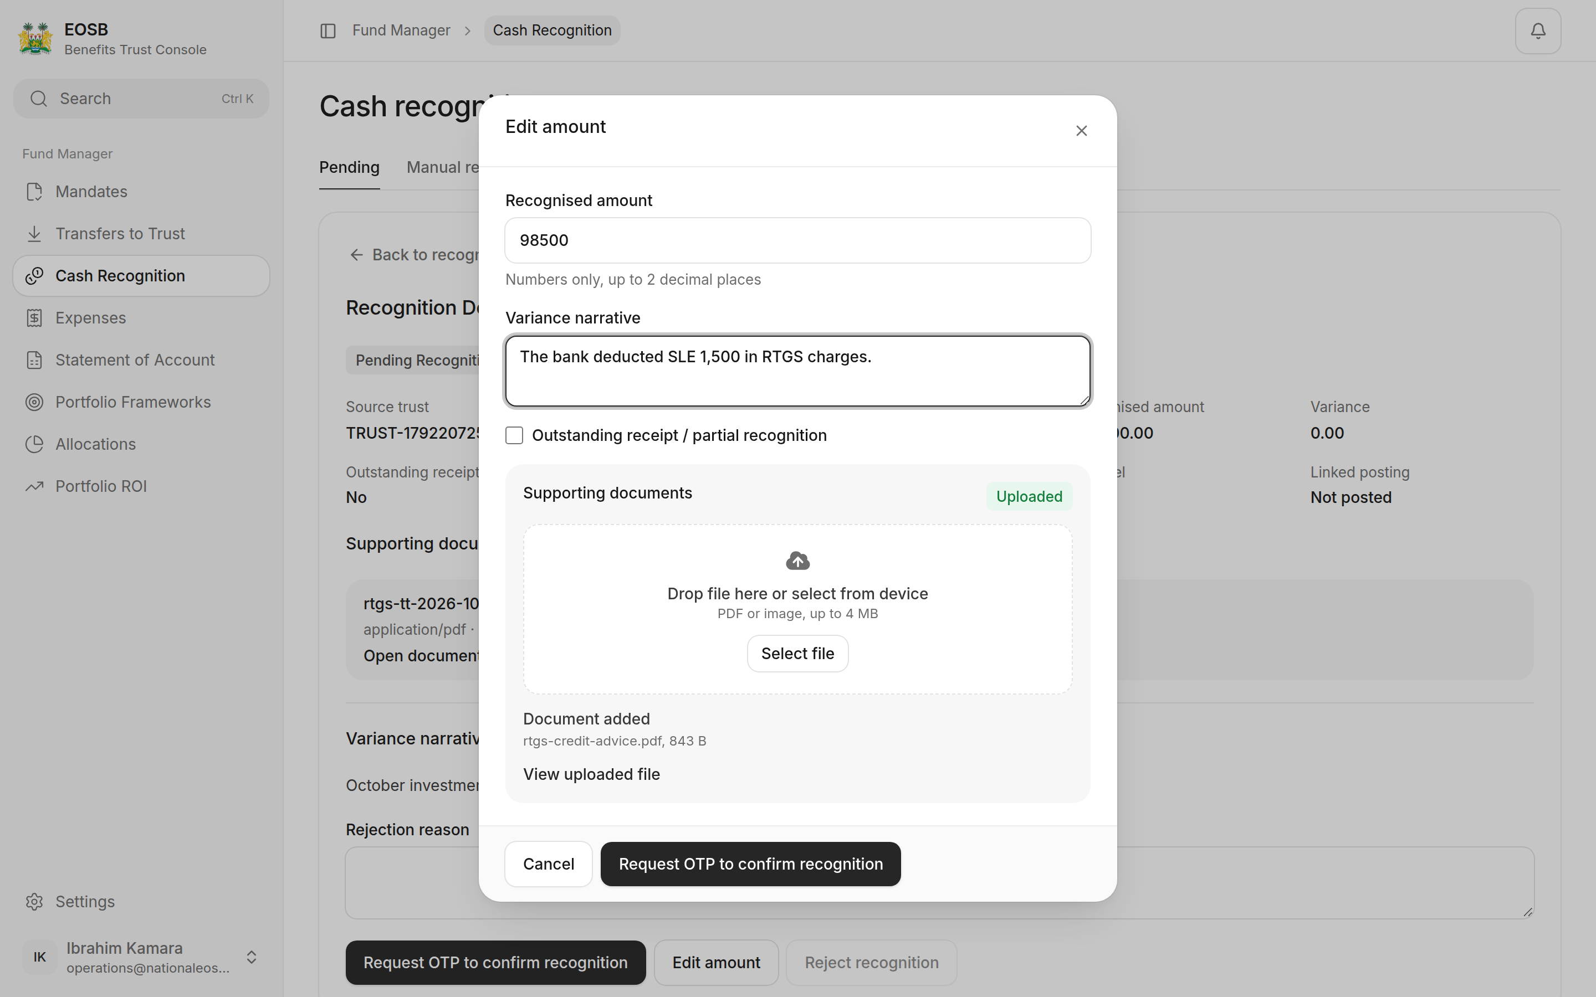Click into the Variance narrative textarea
The width and height of the screenshot is (1596, 997).
pyautogui.click(x=797, y=371)
